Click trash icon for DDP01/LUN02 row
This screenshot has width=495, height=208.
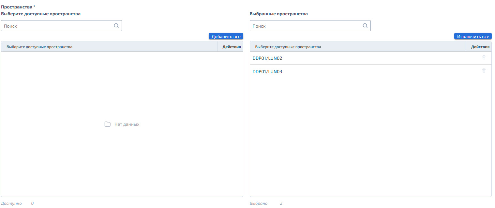click(484, 57)
